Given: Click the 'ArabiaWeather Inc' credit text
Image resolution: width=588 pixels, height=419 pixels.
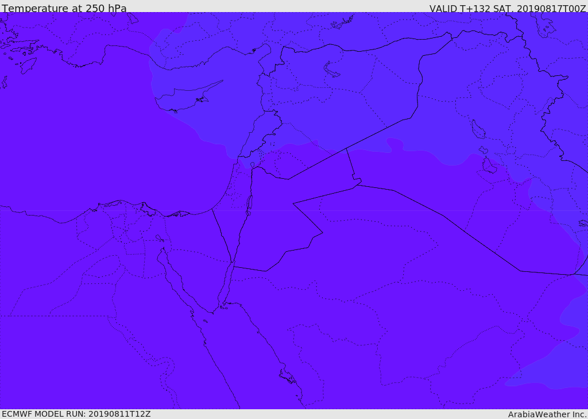Looking at the screenshot, I should (547, 414).
